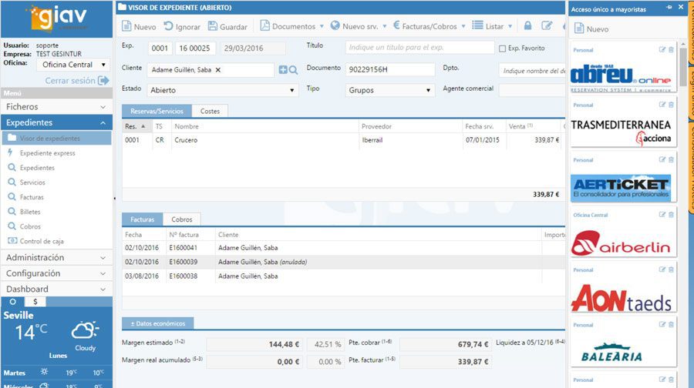The height and width of the screenshot is (388, 694).
Task: Edit the abreu online card entry
Action: coord(662,50)
